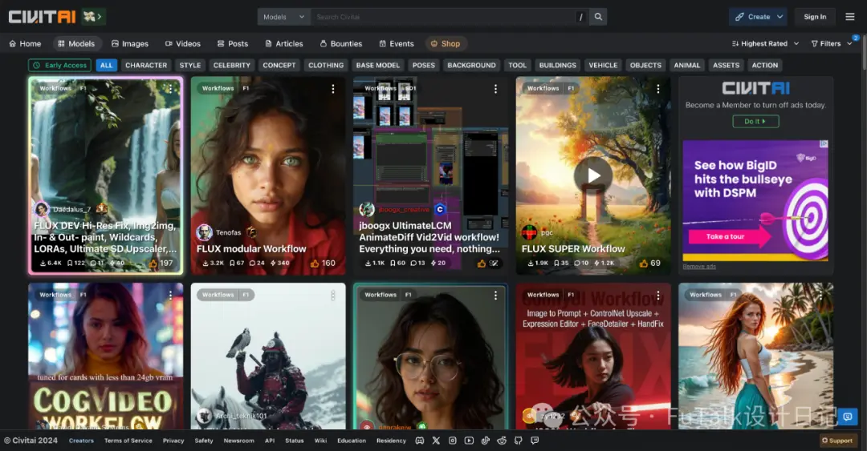This screenshot has height=451, width=867.
Task: Click the event badge next to Civitai logo
Action: 92,17
